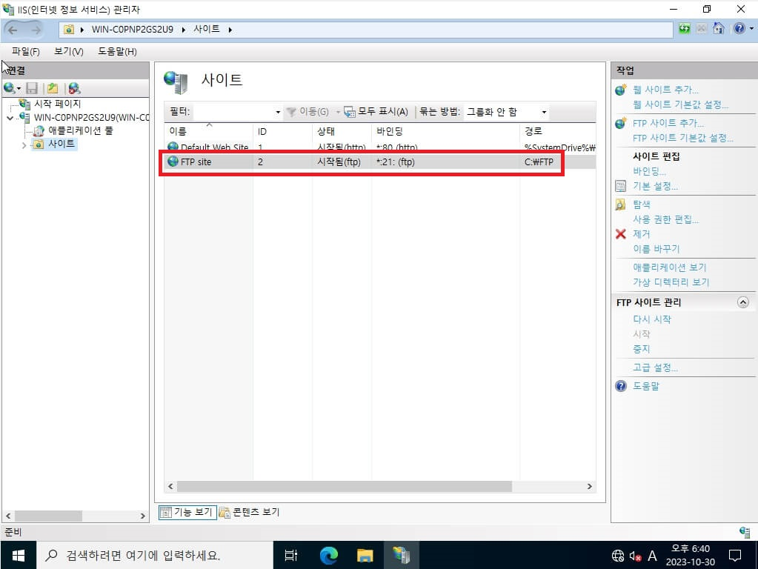
Task: Open the Windows Start button
Action: (x=18, y=556)
